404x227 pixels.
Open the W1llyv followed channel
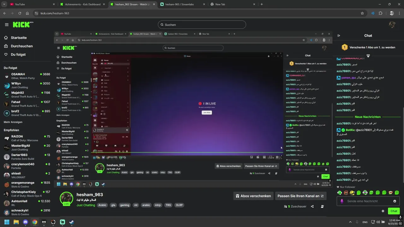pos(27,85)
